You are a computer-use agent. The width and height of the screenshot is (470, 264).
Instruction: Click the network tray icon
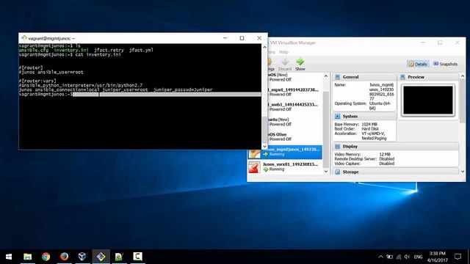tap(399, 257)
